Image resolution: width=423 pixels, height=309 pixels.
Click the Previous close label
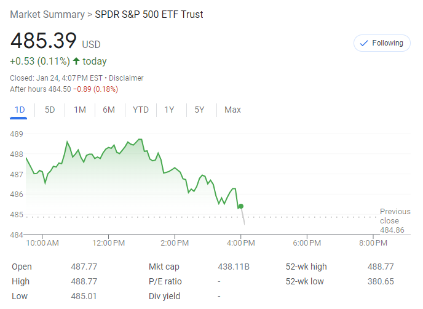395,216
